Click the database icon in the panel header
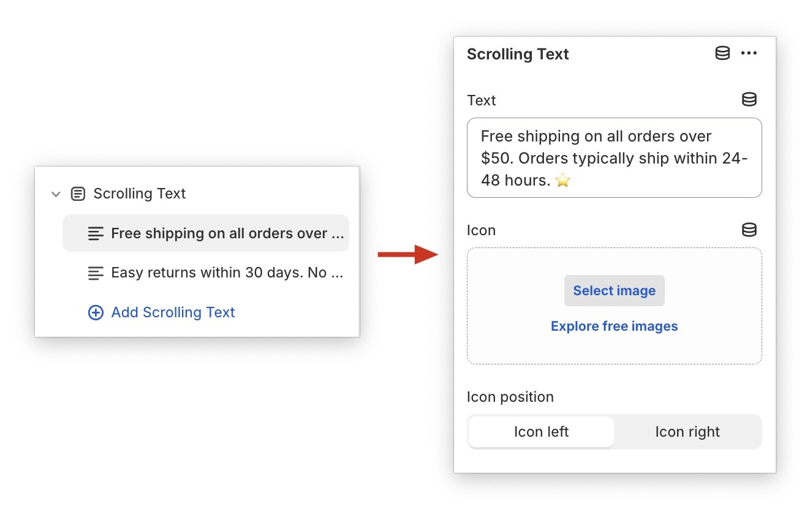This screenshot has height=512, width=810. point(722,53)
